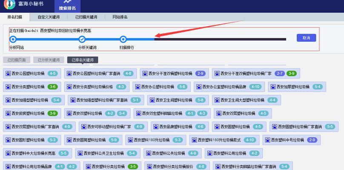Click the keyword text 西安塑料180升垃圾桶款式
344x170 pixels.
tap(219, 140)
